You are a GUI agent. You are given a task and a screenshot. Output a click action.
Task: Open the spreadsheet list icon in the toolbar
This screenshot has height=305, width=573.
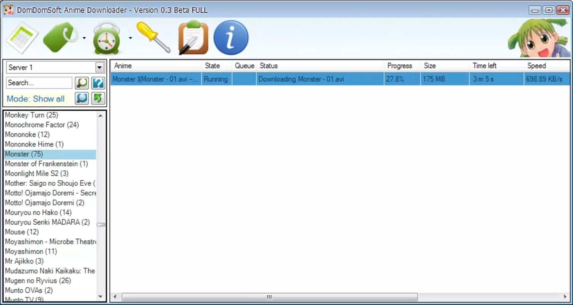22,37
